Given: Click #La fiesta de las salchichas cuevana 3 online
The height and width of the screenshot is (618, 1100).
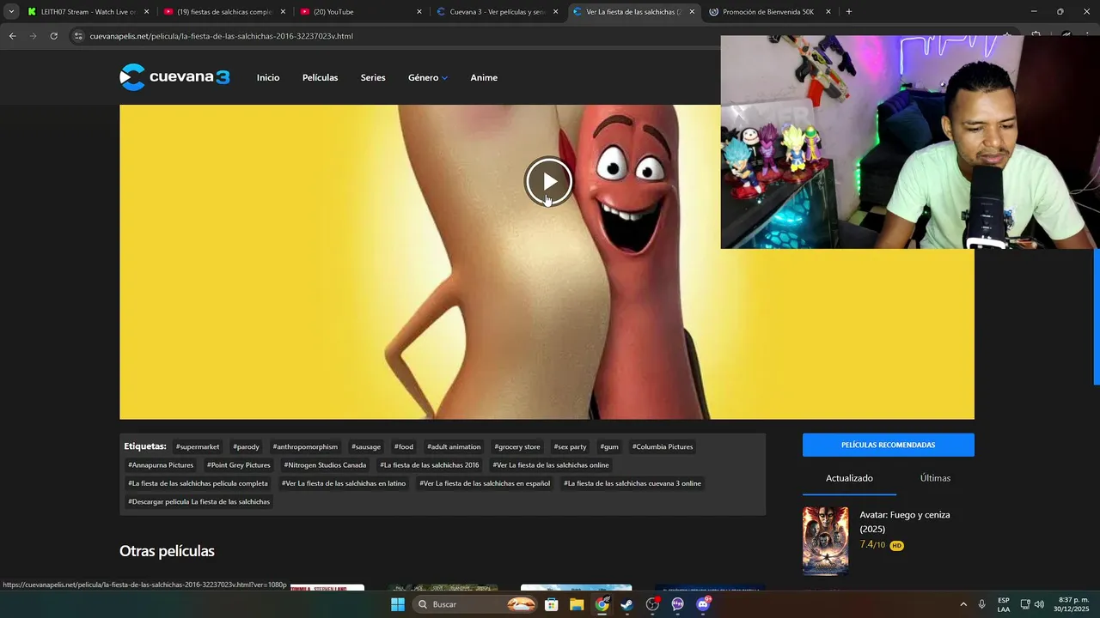Looking at the screenshot, I should (632, 483).
